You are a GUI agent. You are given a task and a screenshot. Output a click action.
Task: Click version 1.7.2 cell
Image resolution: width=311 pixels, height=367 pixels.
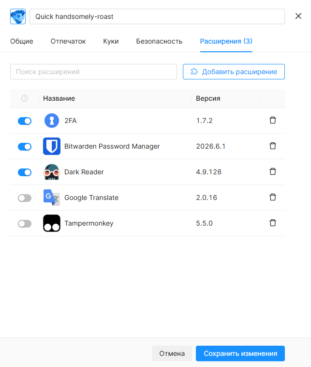(205, 121)
